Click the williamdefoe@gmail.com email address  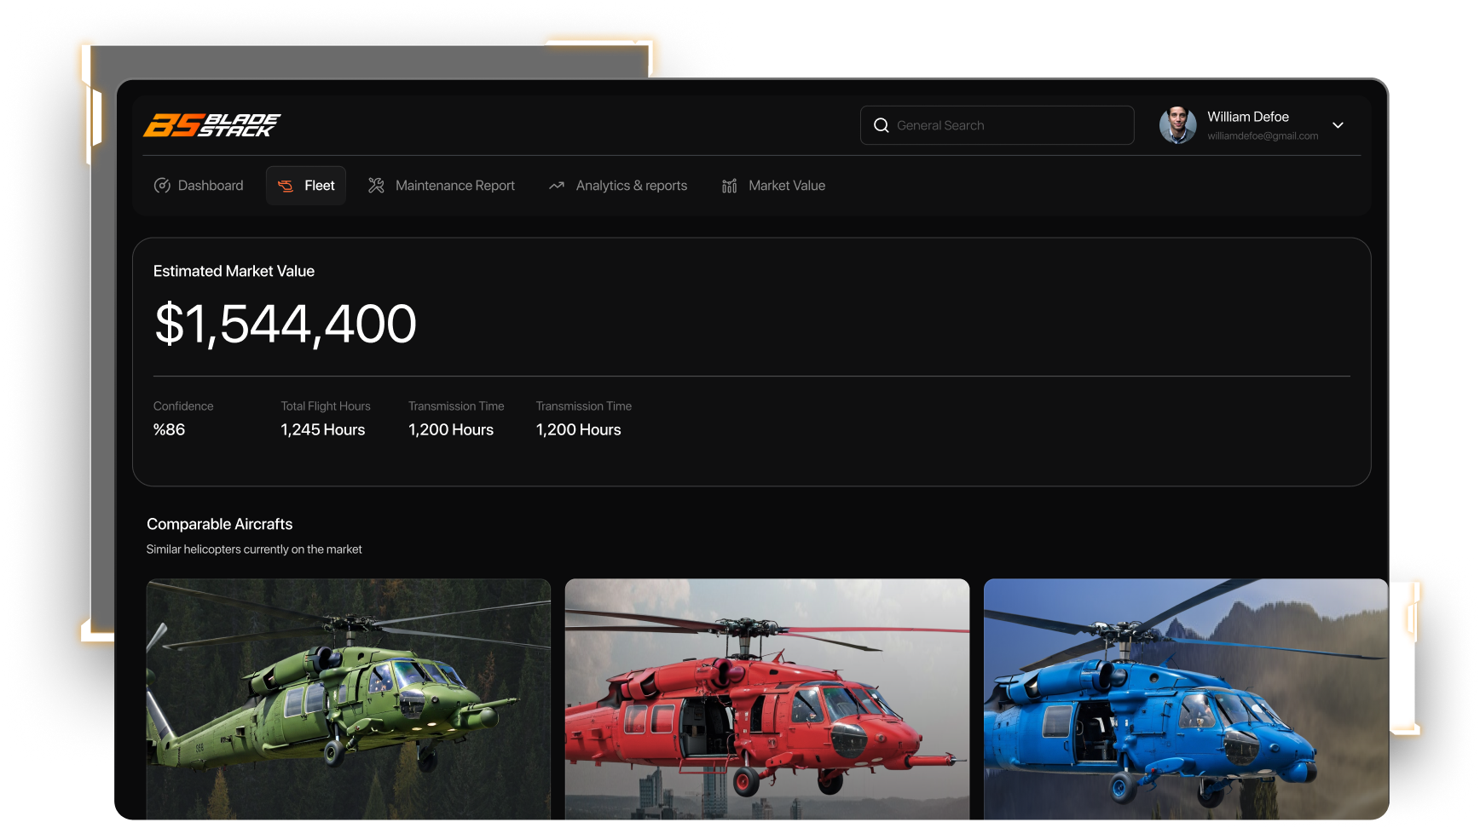(1262, 136)
